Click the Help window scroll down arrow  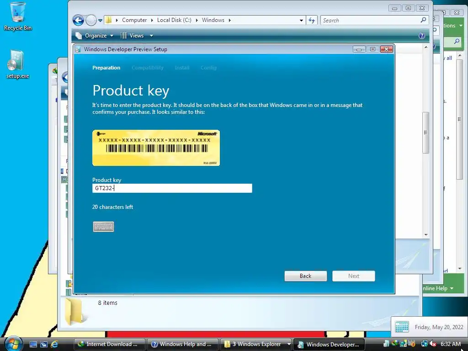click(460, 268)
